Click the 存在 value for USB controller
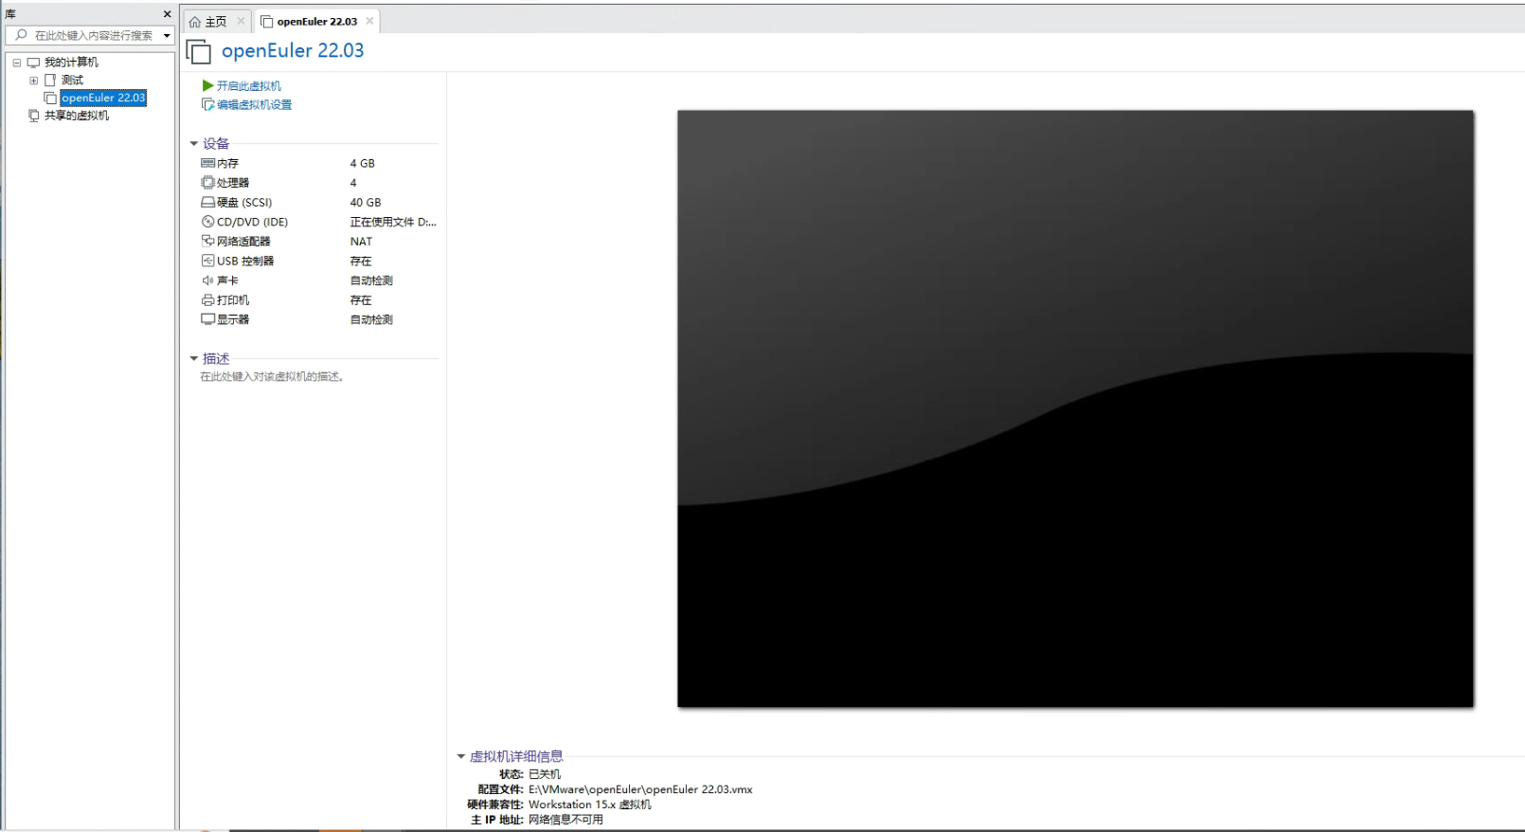The width and height of the screenshot is (1525, 832). tap(361, 261)
